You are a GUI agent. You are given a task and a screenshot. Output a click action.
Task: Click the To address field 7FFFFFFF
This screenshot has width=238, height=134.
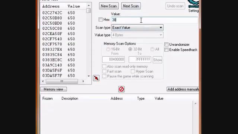140,60
